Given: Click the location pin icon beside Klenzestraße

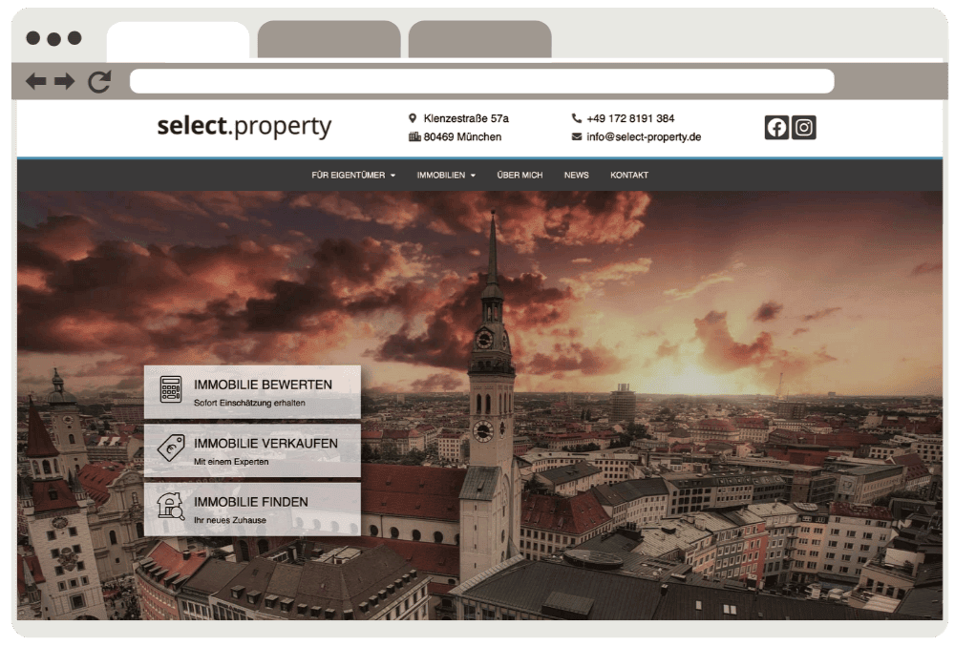Looking at the screenshot, I should 413,118.
